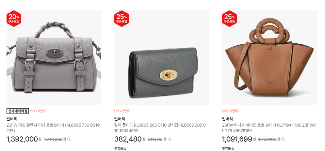Click the 20% coupon badge on gray bag

click(14, 19)
